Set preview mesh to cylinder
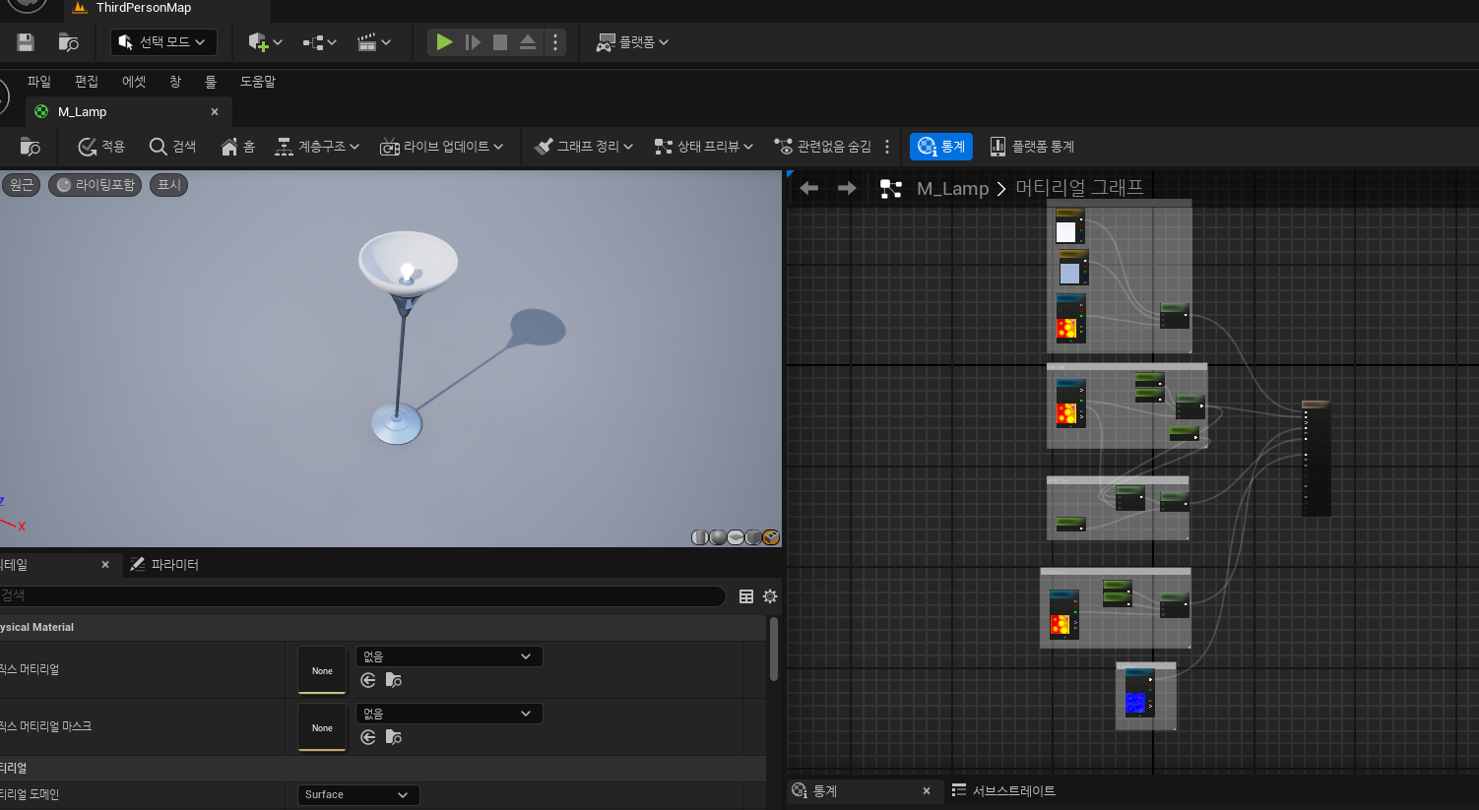The image size is (1479, 810). (700, 537)
